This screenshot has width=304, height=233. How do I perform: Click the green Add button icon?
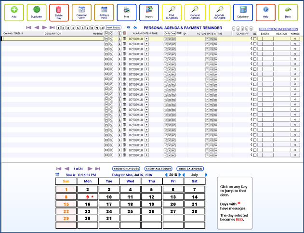(x=13, y=10)
